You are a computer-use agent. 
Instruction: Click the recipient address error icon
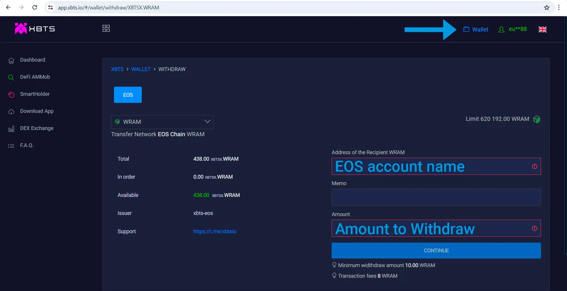pos(535,167)
